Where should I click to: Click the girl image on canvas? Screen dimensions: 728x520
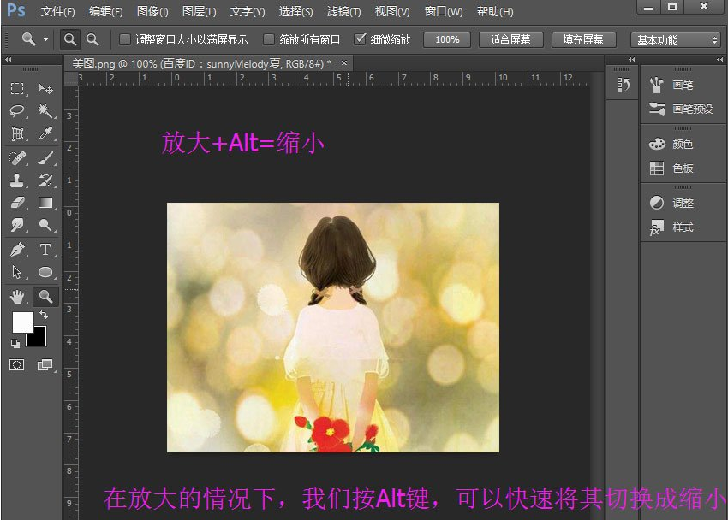333,328
